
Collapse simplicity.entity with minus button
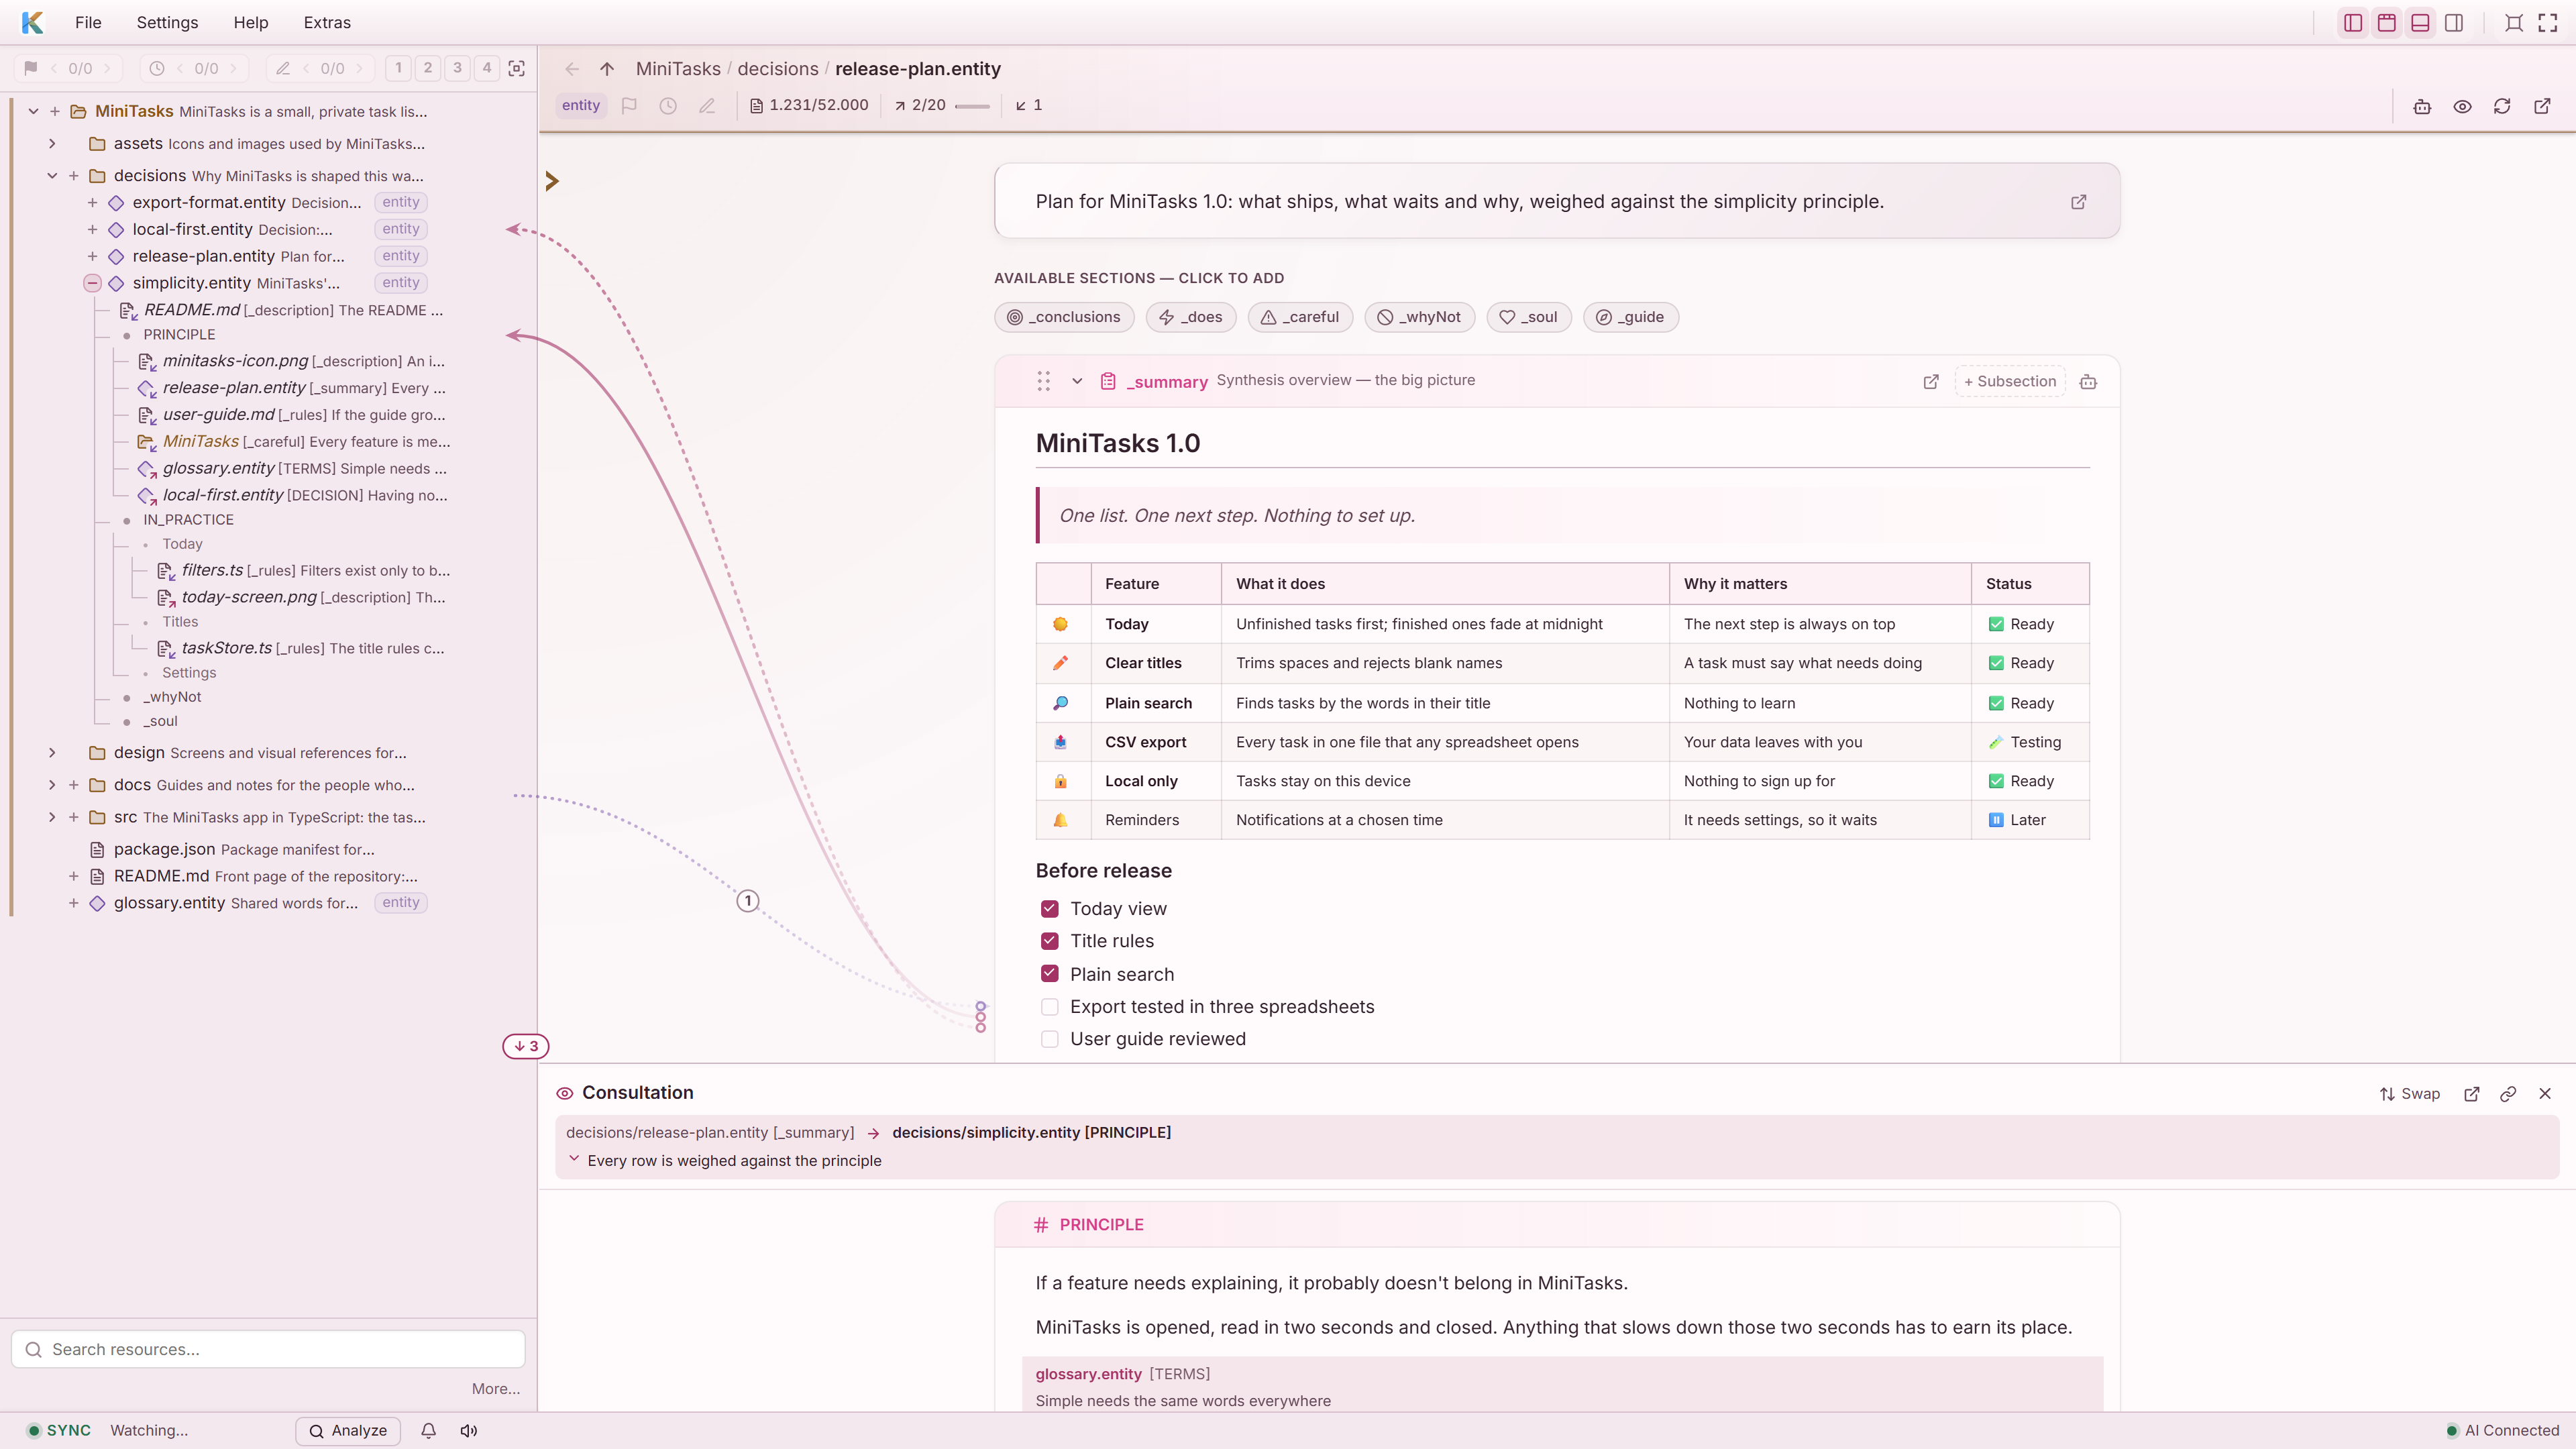(92, 283)
